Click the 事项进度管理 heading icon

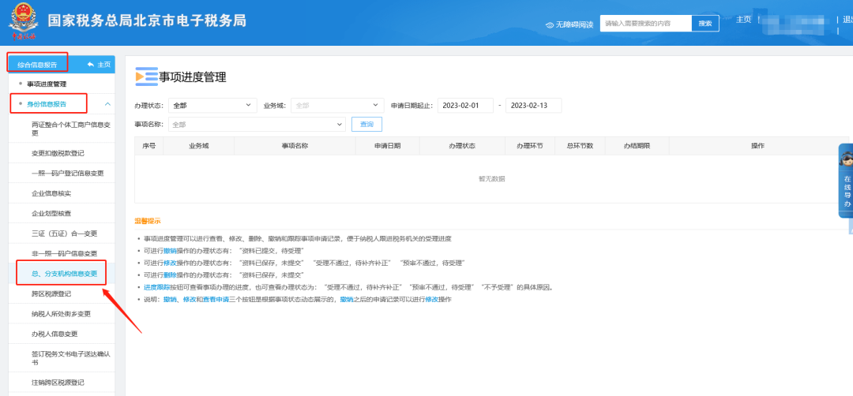(146, 77)
